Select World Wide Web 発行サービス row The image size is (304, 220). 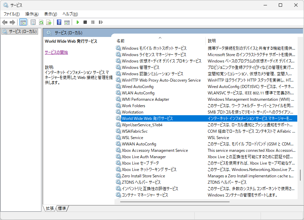coord(206,119)
